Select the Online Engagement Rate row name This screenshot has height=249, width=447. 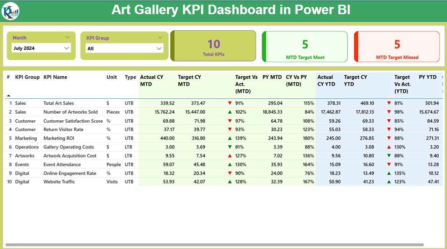pyautogui.click(x=70, y=173)
